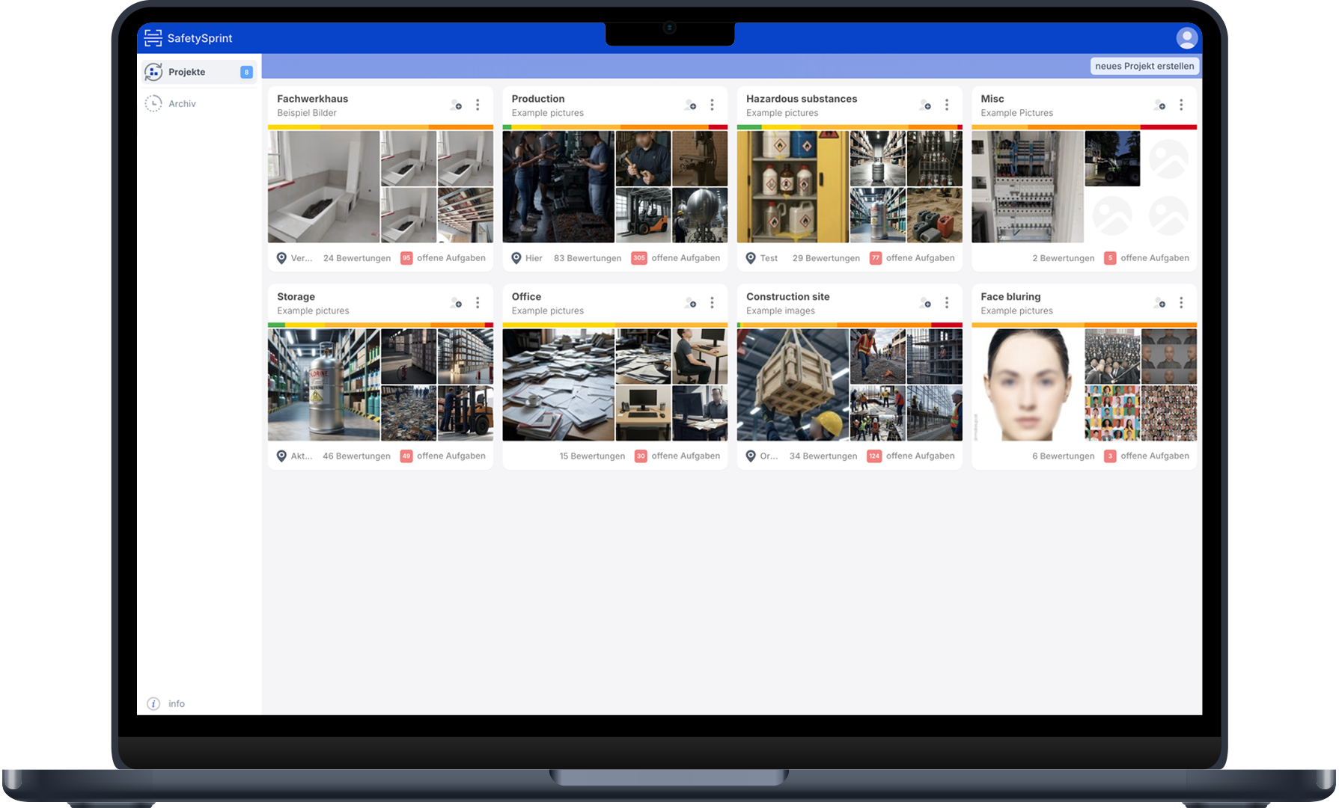Add a member to Face bluring project

tap(1159, 303)
